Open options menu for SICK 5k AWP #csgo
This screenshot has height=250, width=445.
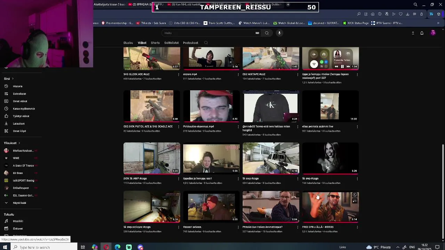(179, 178)
